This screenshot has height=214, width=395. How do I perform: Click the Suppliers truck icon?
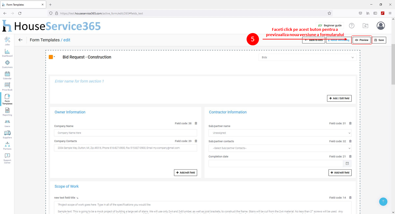7,134
